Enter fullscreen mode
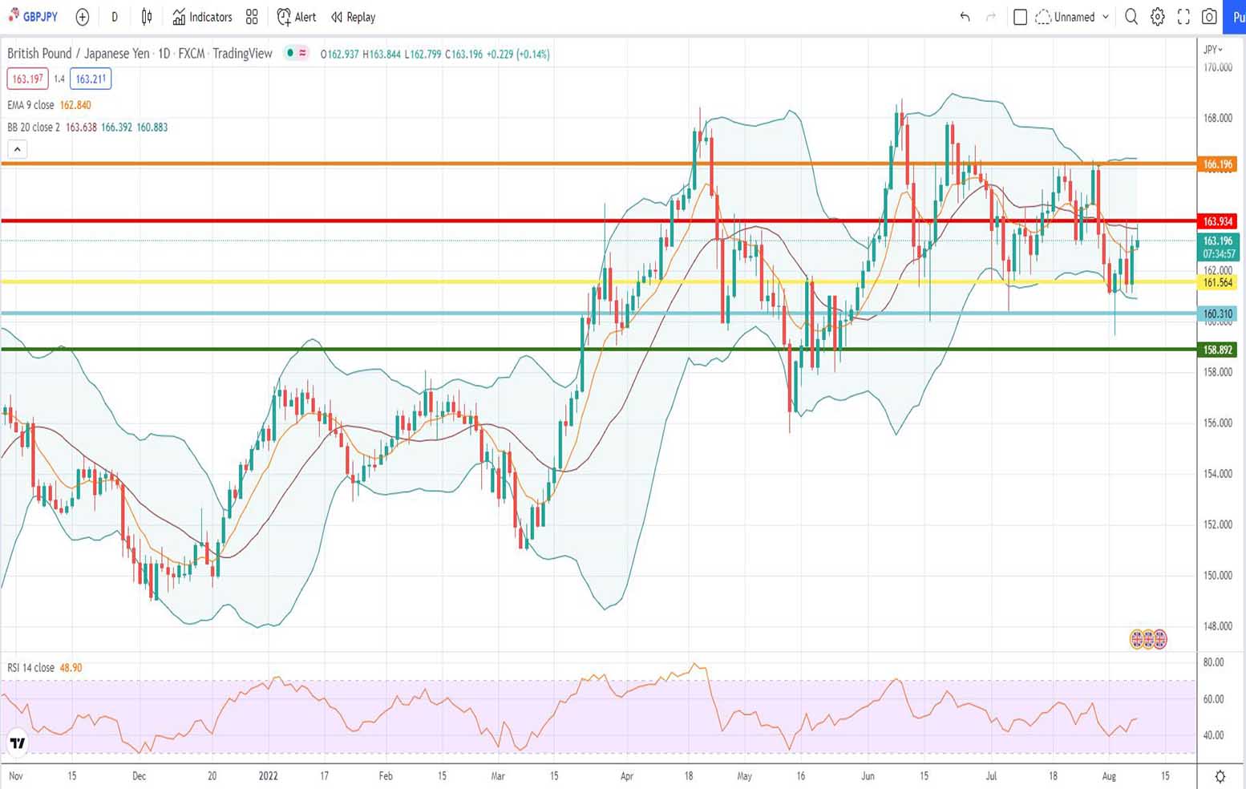The height and width of the screenshot is (789, 1246). point(1183,17)
